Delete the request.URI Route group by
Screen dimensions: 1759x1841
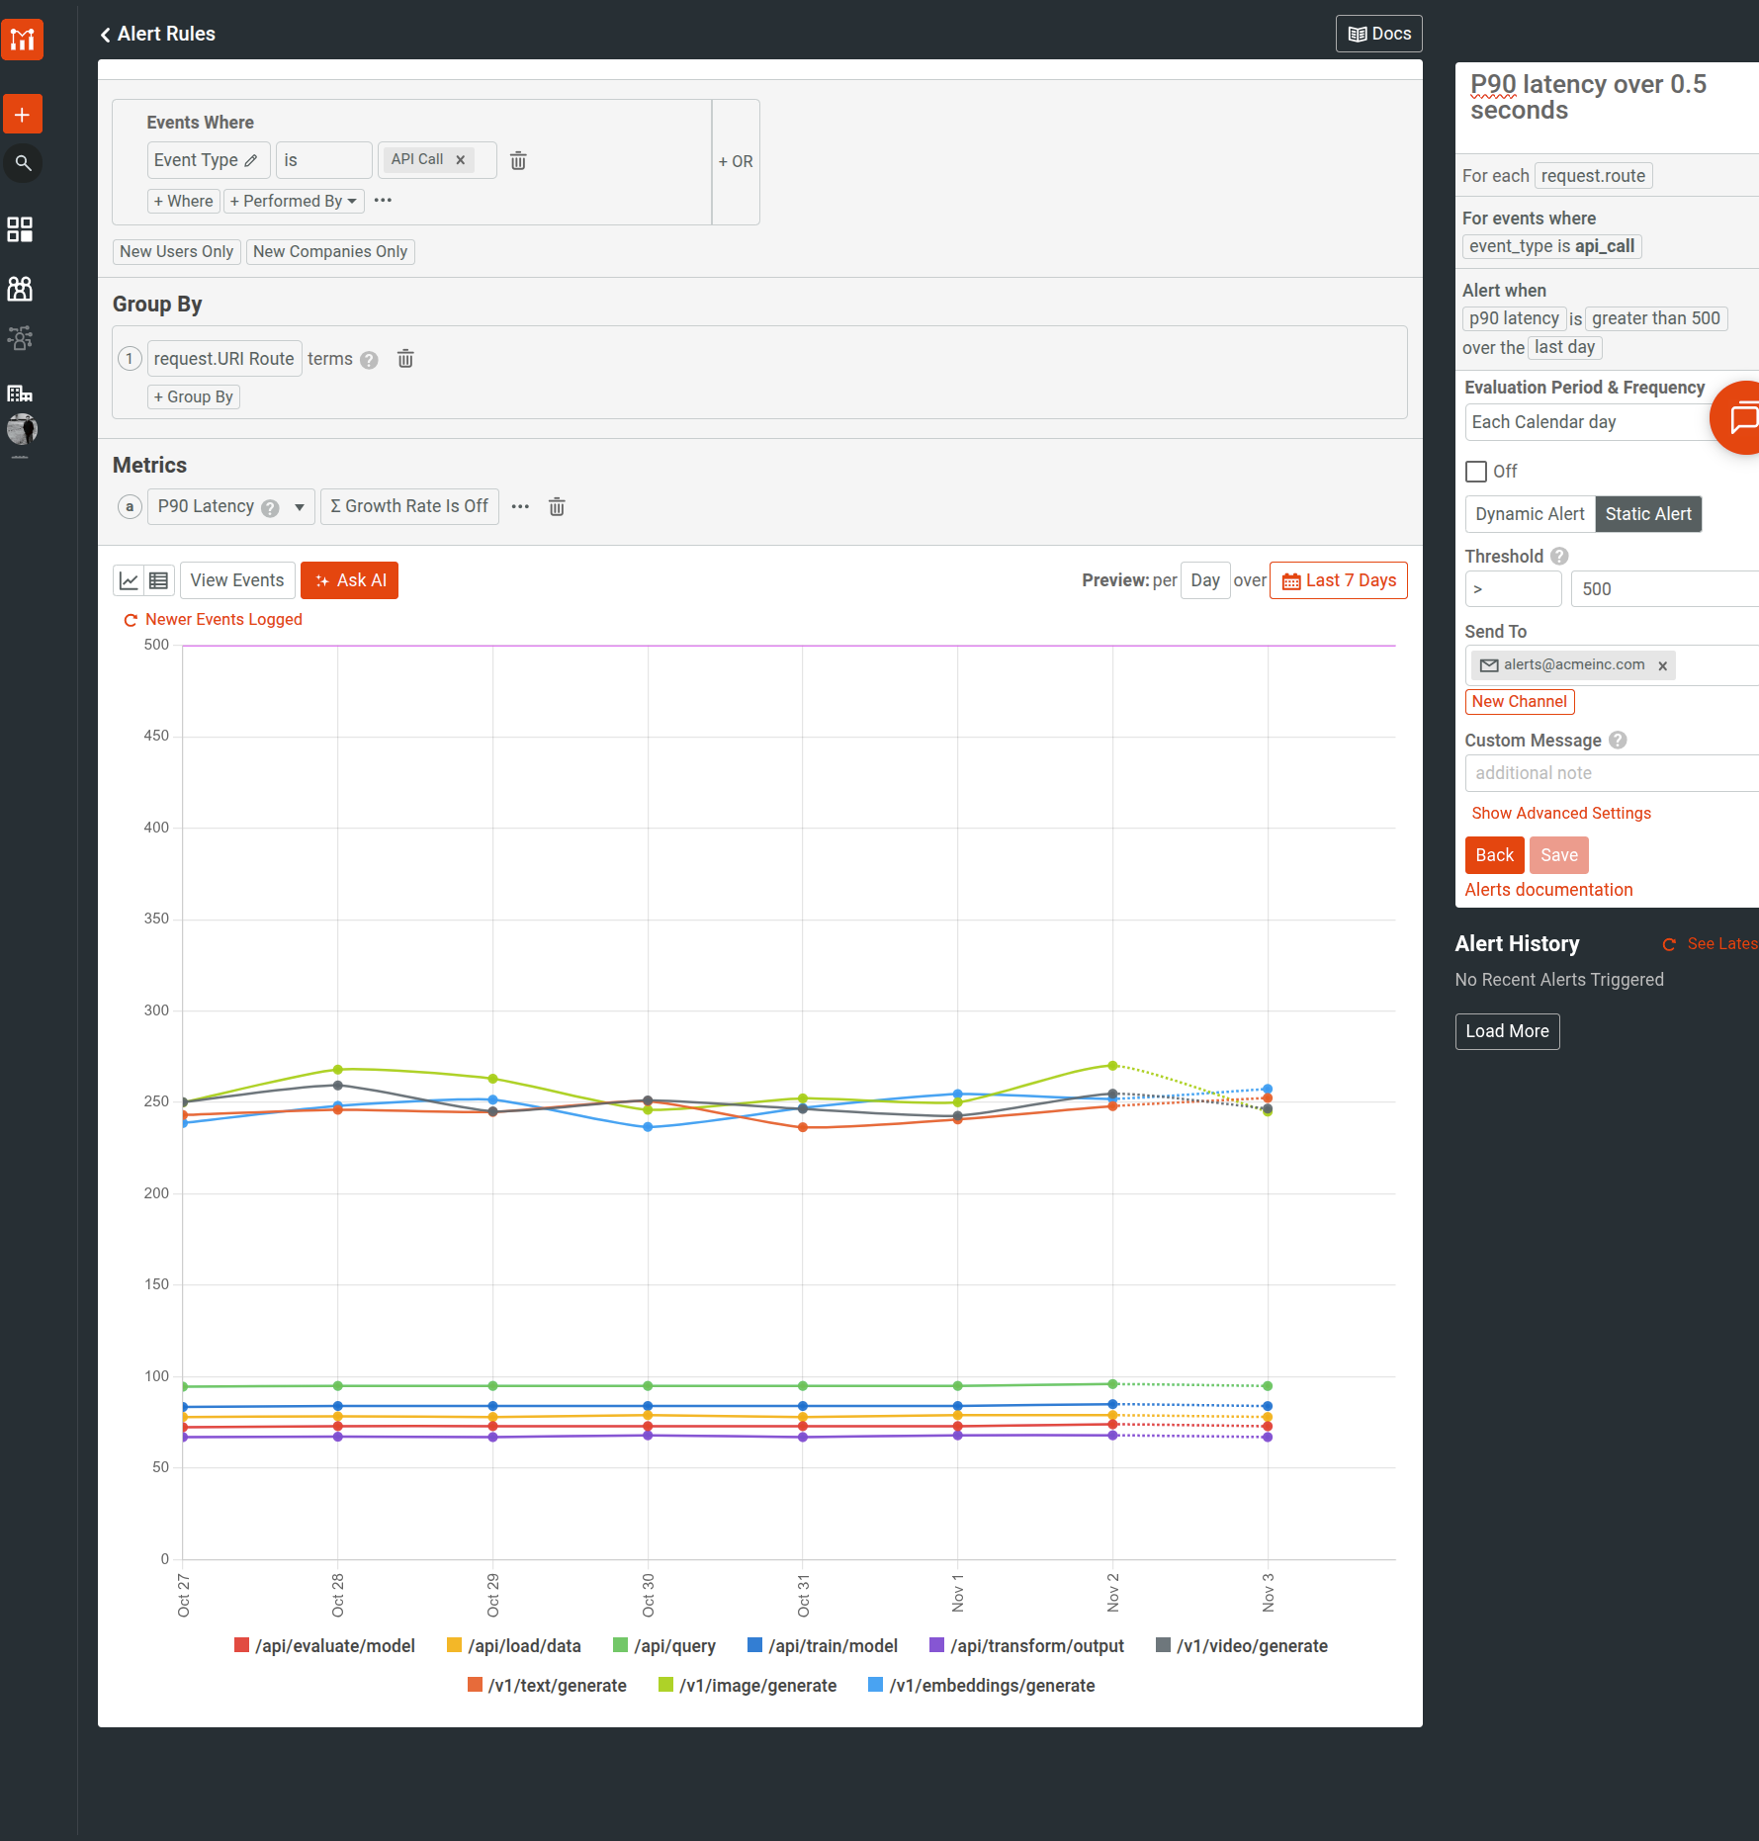coord(405,359)
